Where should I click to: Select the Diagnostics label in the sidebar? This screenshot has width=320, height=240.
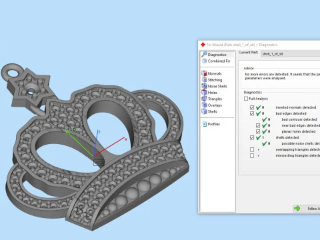click(x=217, y=55)
